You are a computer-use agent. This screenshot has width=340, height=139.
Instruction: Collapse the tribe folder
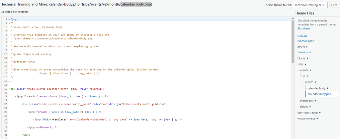301,64
